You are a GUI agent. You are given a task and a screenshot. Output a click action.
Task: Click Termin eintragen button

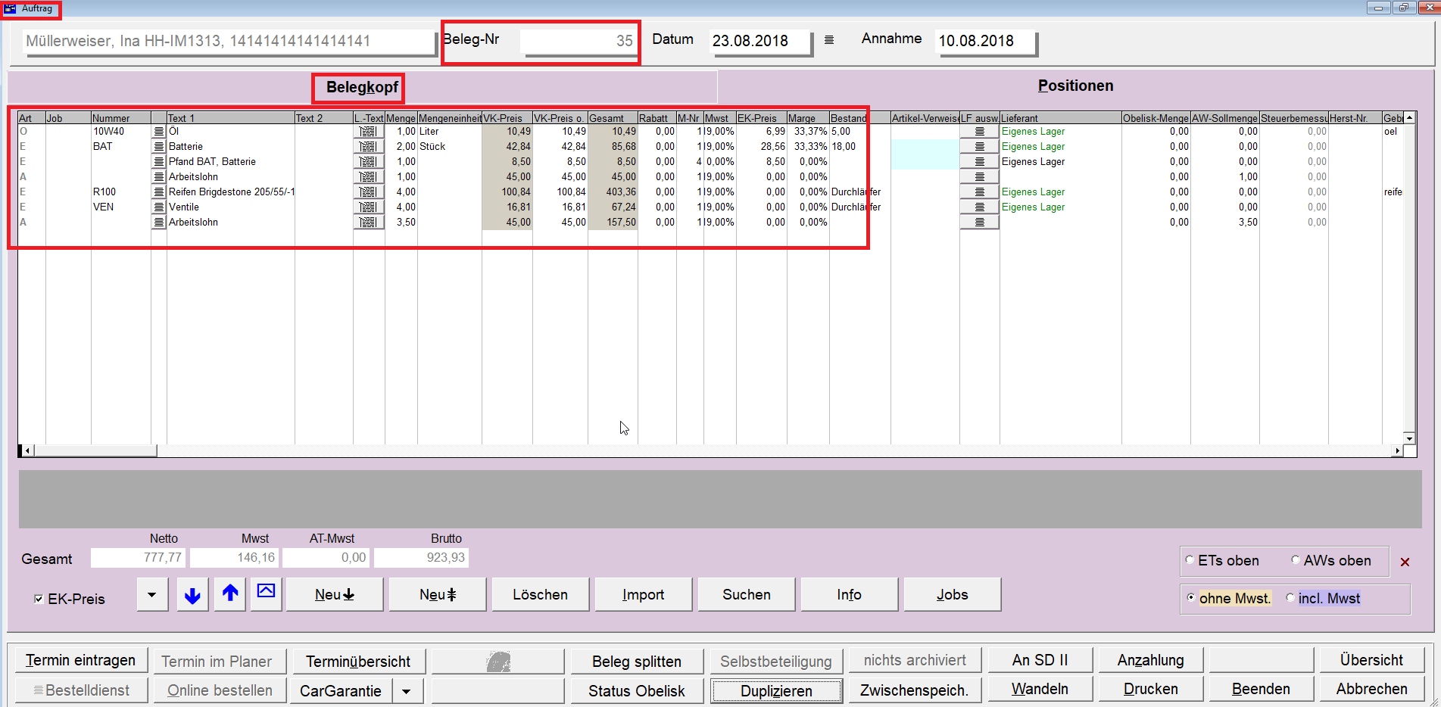[x=80, y=660]
